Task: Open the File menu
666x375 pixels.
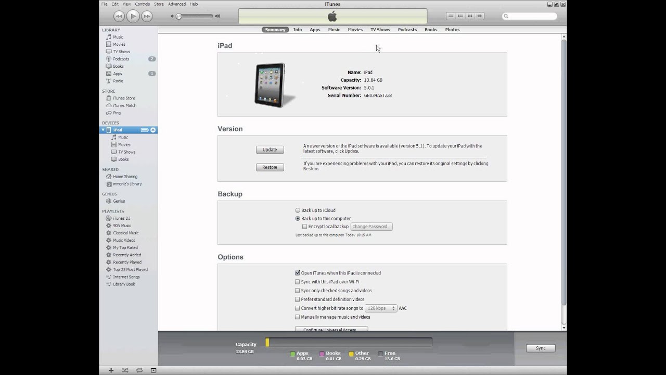Action: pos(105,4)
